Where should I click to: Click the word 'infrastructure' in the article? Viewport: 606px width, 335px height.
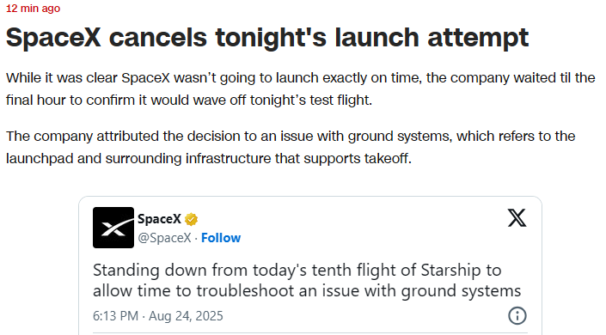229,158
